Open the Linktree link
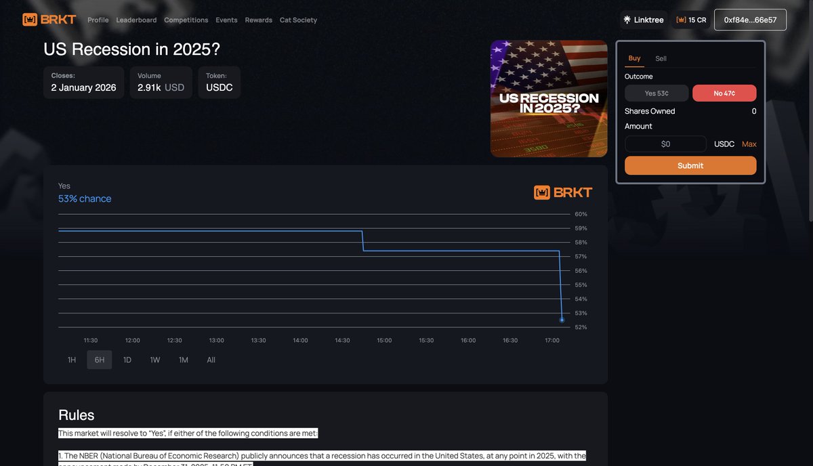 pos(644,20)
